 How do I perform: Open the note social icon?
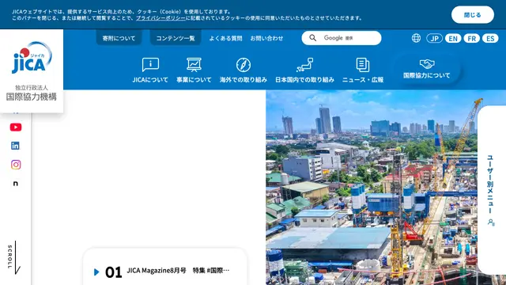click(x=16, y=184)
